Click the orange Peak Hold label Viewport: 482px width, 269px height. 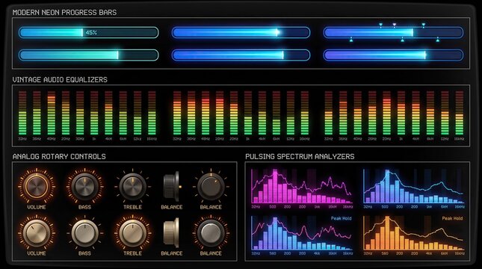(452, 218)
